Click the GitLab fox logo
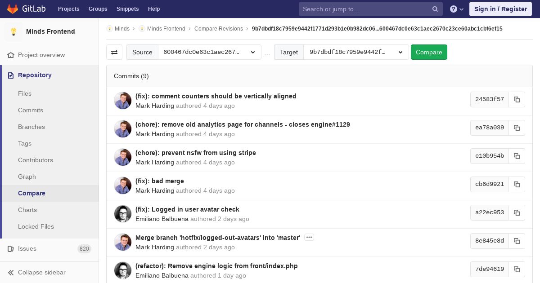Image resolution: width=540 pixels, height=283 pixels. tap(13, 9)
